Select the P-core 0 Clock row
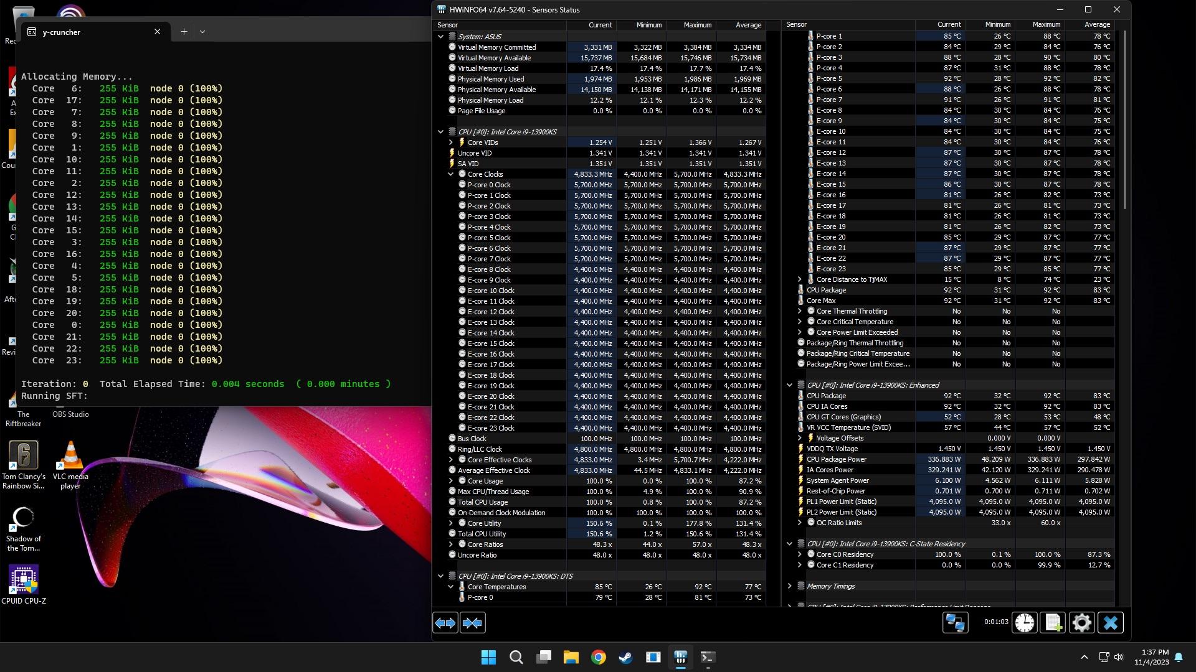 [599, 185]
